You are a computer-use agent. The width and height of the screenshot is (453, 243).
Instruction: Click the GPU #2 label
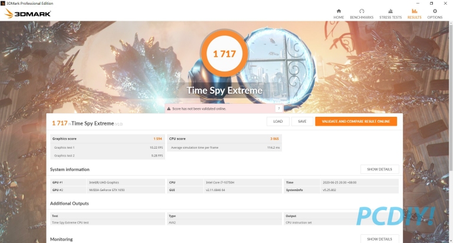[x=57, y=190]
